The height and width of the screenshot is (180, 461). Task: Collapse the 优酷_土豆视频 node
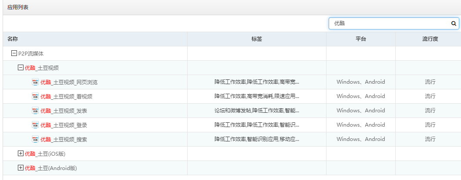(x=20, y=68)
